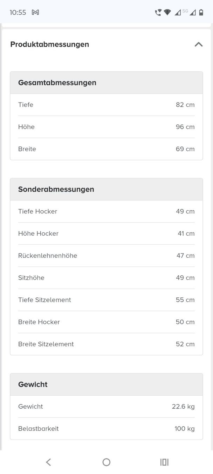Tap the Gewicht 22.6 kg row
Viewport: 213px width, 474px height.
[x=106, y=407]
